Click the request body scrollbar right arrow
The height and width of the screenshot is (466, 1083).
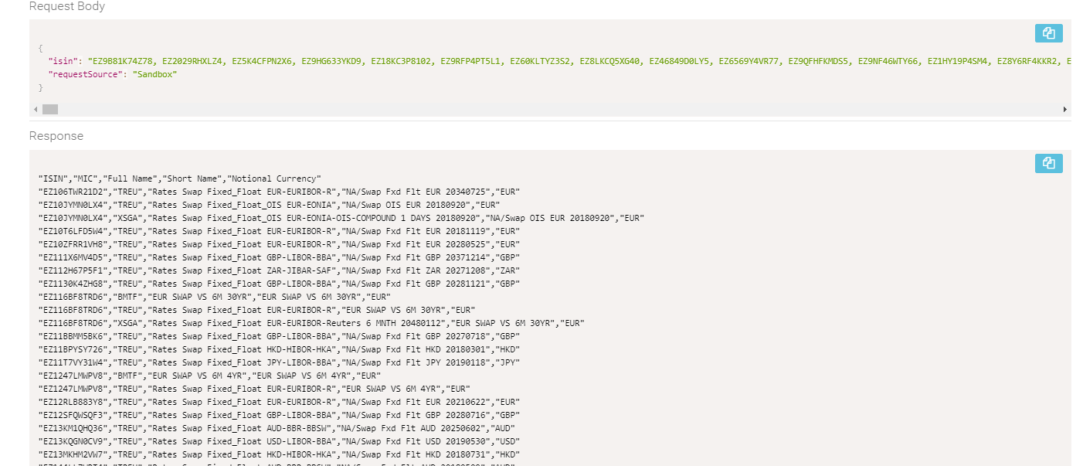pyautogui.click(x=1065, y=110)
